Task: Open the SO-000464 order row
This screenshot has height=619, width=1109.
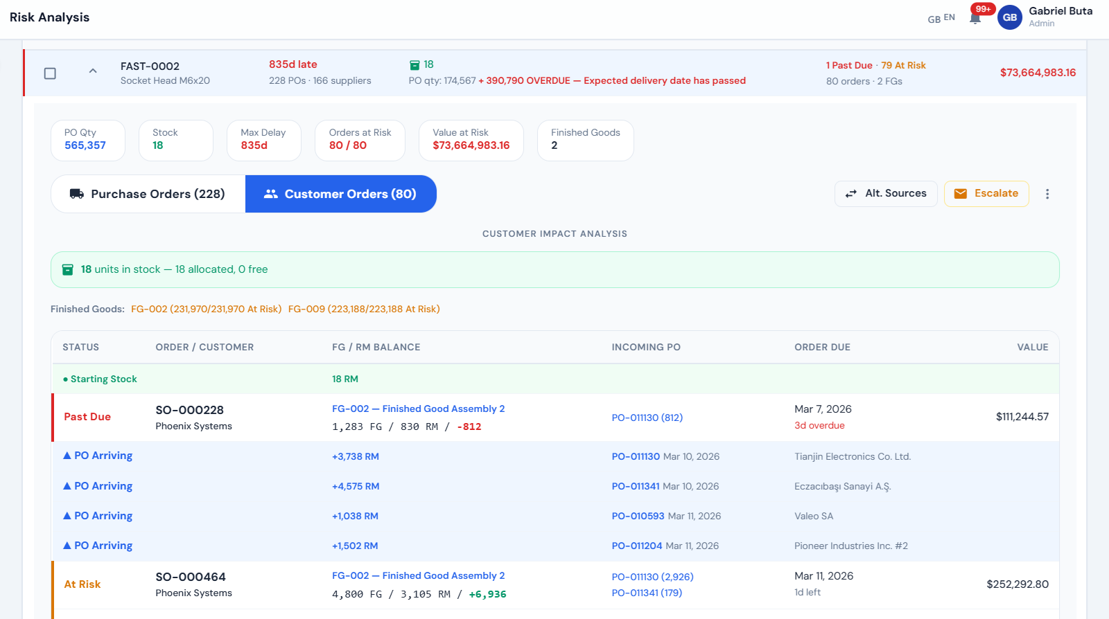Action: tap(190, 577)
